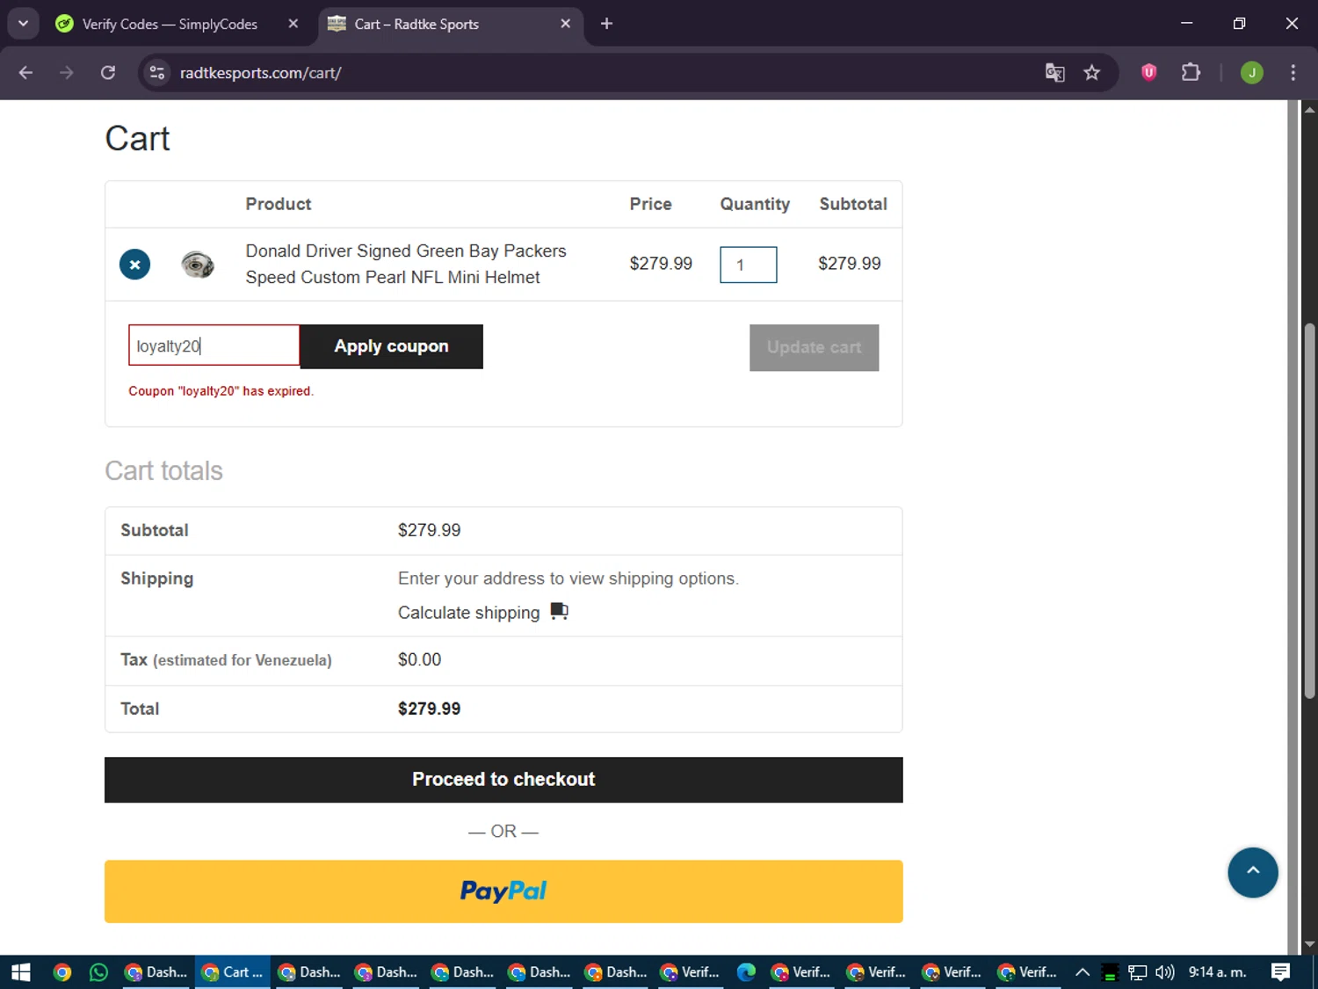Viewport: 1318px width, 989px height.
Task: Click the Cart totals heading
Action: click(x=163, y=471)
